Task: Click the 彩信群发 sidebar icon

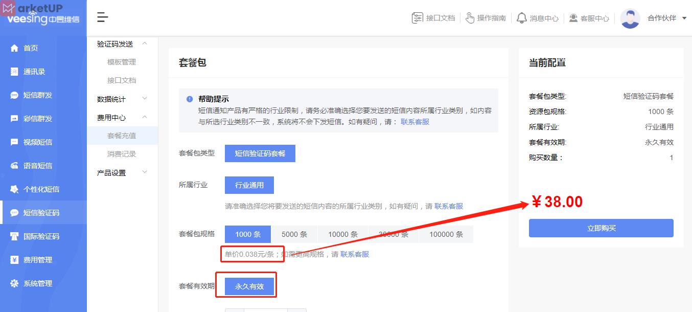Action: coord(14,119)
